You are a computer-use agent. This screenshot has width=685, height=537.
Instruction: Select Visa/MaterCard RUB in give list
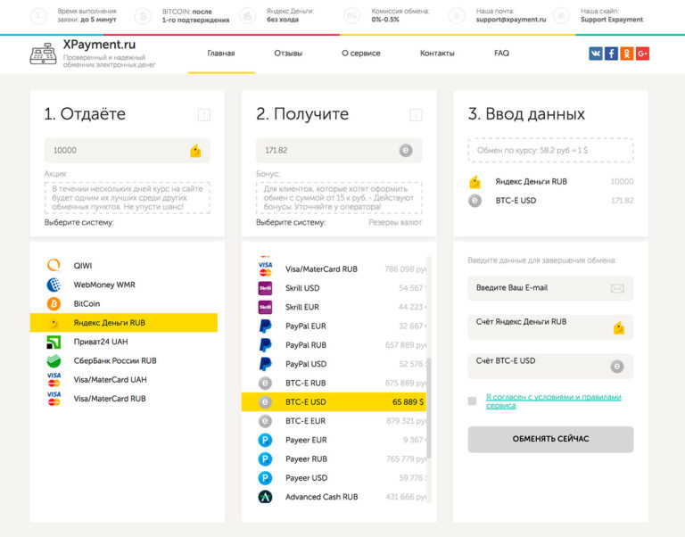[124, 399]
